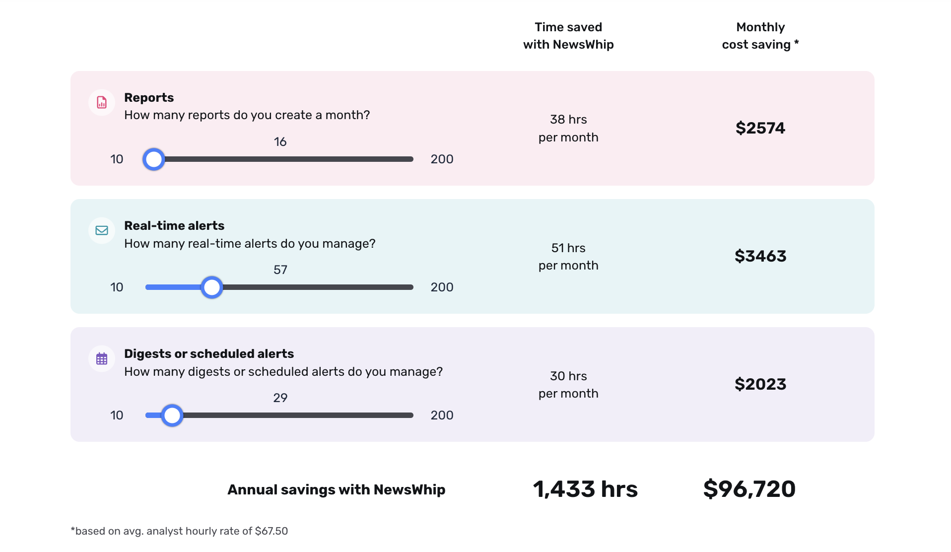Click the 1,433 hrs total time saved

click(586, 489)
